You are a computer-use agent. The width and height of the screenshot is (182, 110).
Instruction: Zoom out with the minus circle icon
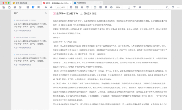[x=106, y=7]
